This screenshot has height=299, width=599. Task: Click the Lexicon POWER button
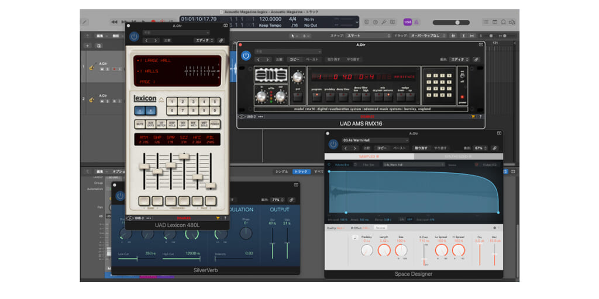[x=215, y=124]
